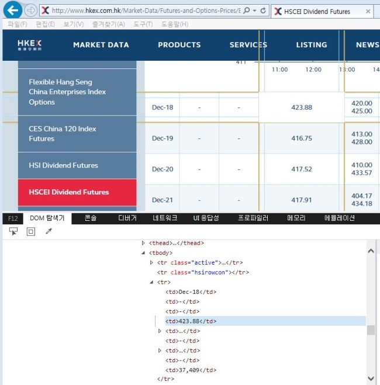Close the HSCEI Dividend Futures tab

(x=368, y=11)
